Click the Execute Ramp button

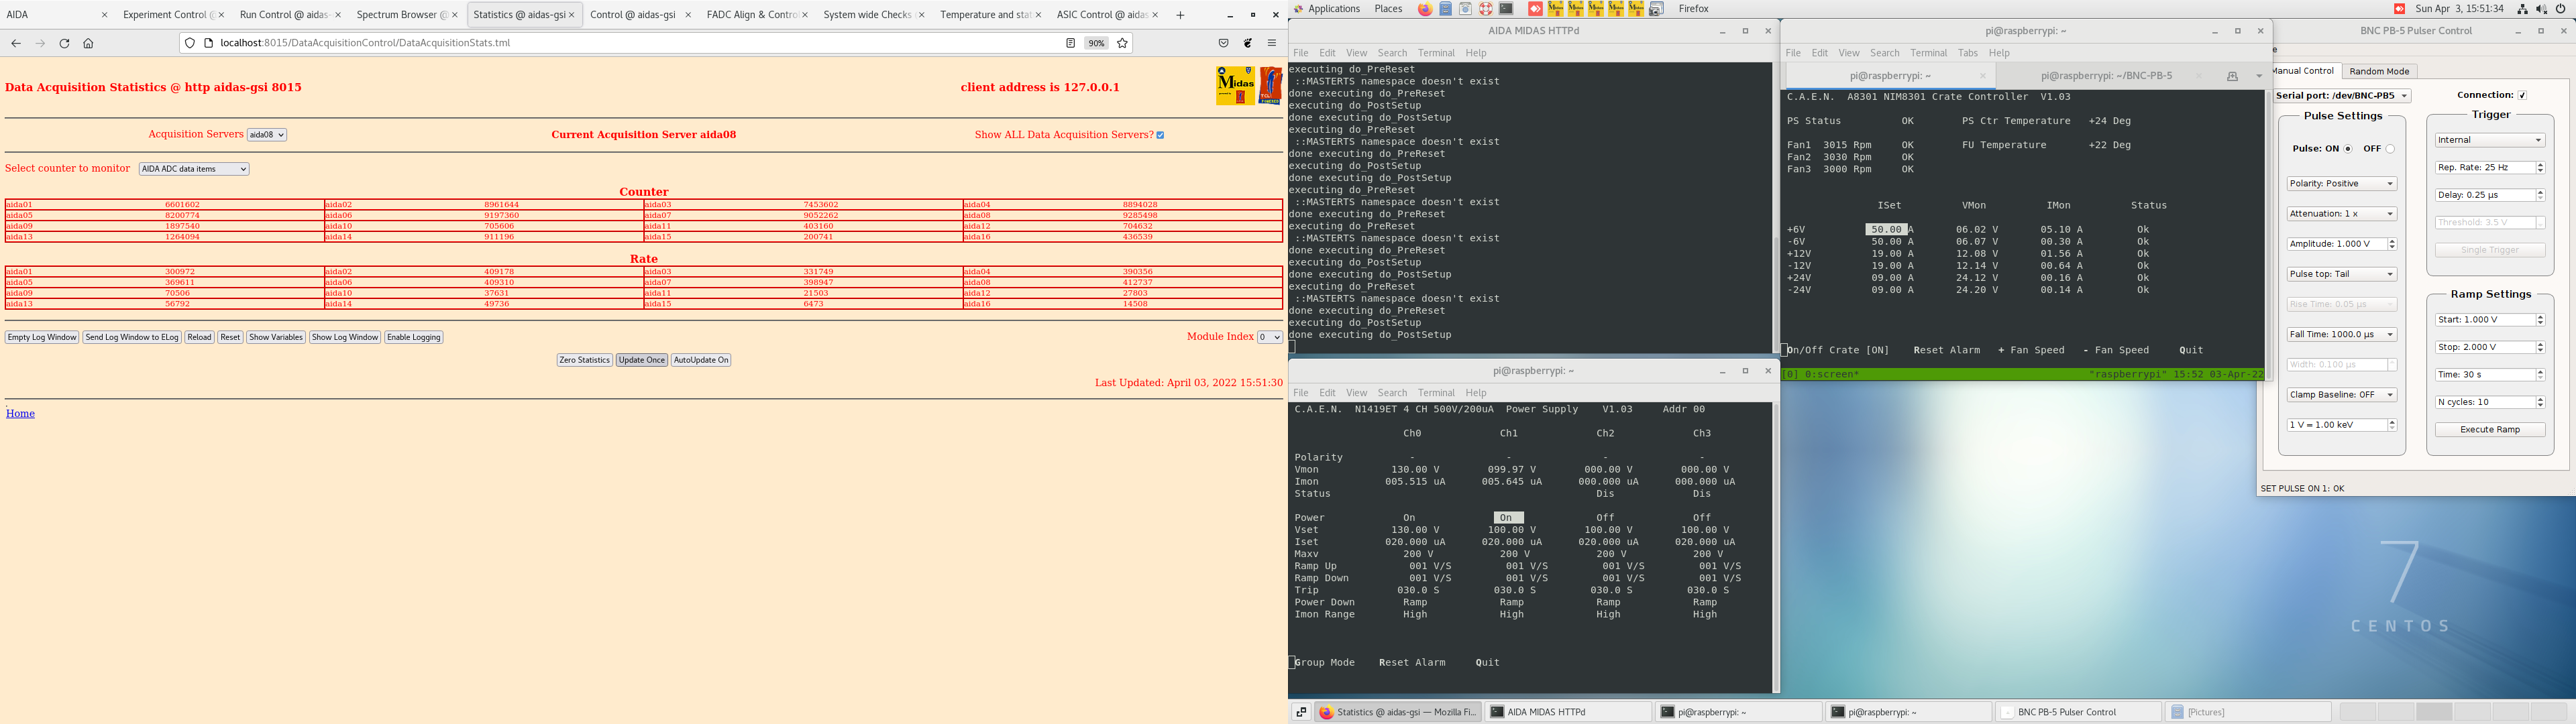[x=2489, y=430]
